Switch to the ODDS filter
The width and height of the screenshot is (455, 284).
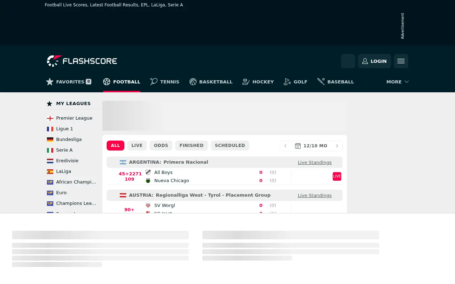[x=161, y=146]
